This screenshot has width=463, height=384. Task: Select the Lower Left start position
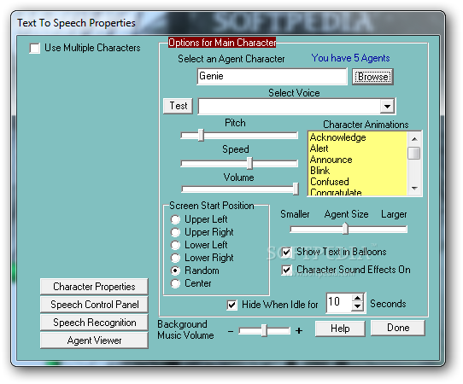coord(175,245)
